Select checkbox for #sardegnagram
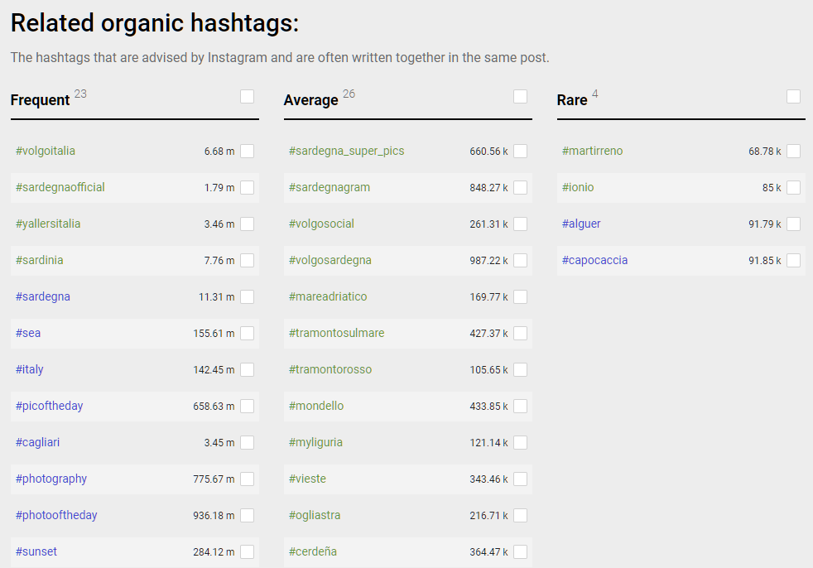Image resolution: width=813 pixels, height=568 pixels. pos(521,187)
